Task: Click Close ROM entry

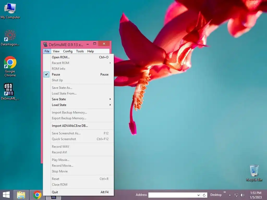Action: tap(78, 185)
